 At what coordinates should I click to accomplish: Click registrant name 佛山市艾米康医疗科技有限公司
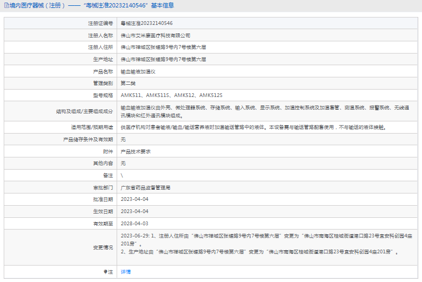coord(155,36)
